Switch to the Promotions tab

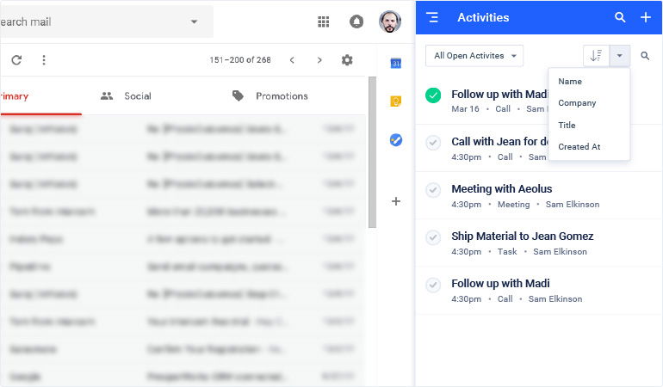270,96
